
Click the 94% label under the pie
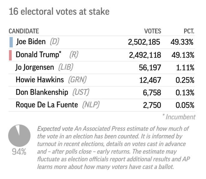[19, 152]
